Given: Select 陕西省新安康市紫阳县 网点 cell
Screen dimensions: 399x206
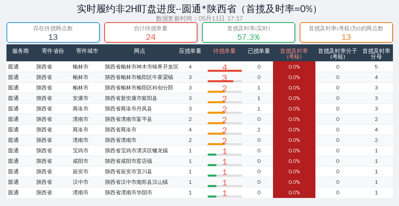Looking at the screenshot, I should coord(131,98).
